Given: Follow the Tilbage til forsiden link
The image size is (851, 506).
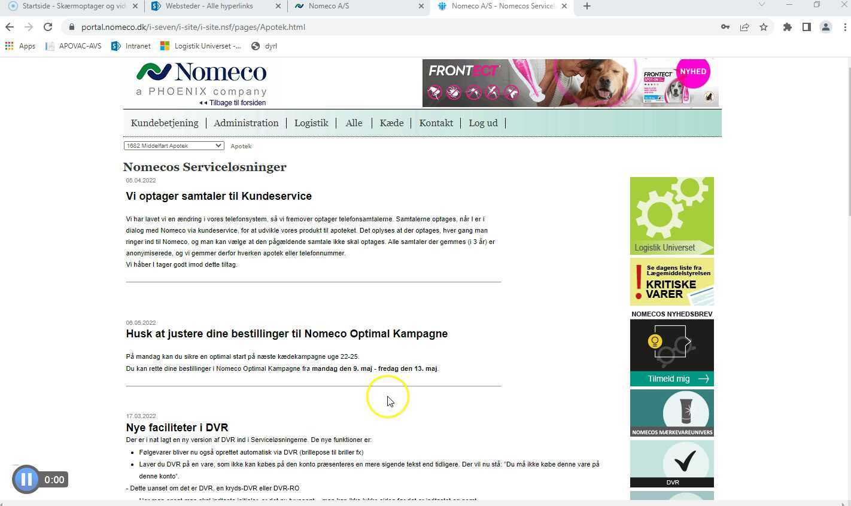Looking at the screenshot, I should pos(236,102).
